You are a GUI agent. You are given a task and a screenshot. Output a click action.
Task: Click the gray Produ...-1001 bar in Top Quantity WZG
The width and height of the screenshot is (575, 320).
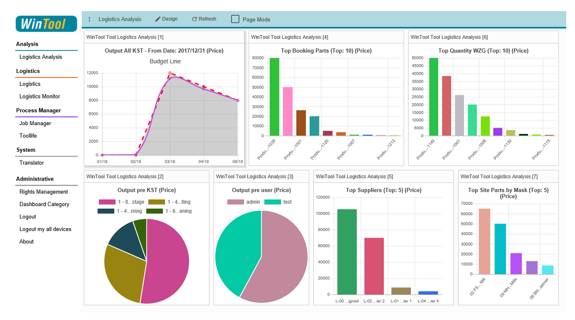[459, 115]
